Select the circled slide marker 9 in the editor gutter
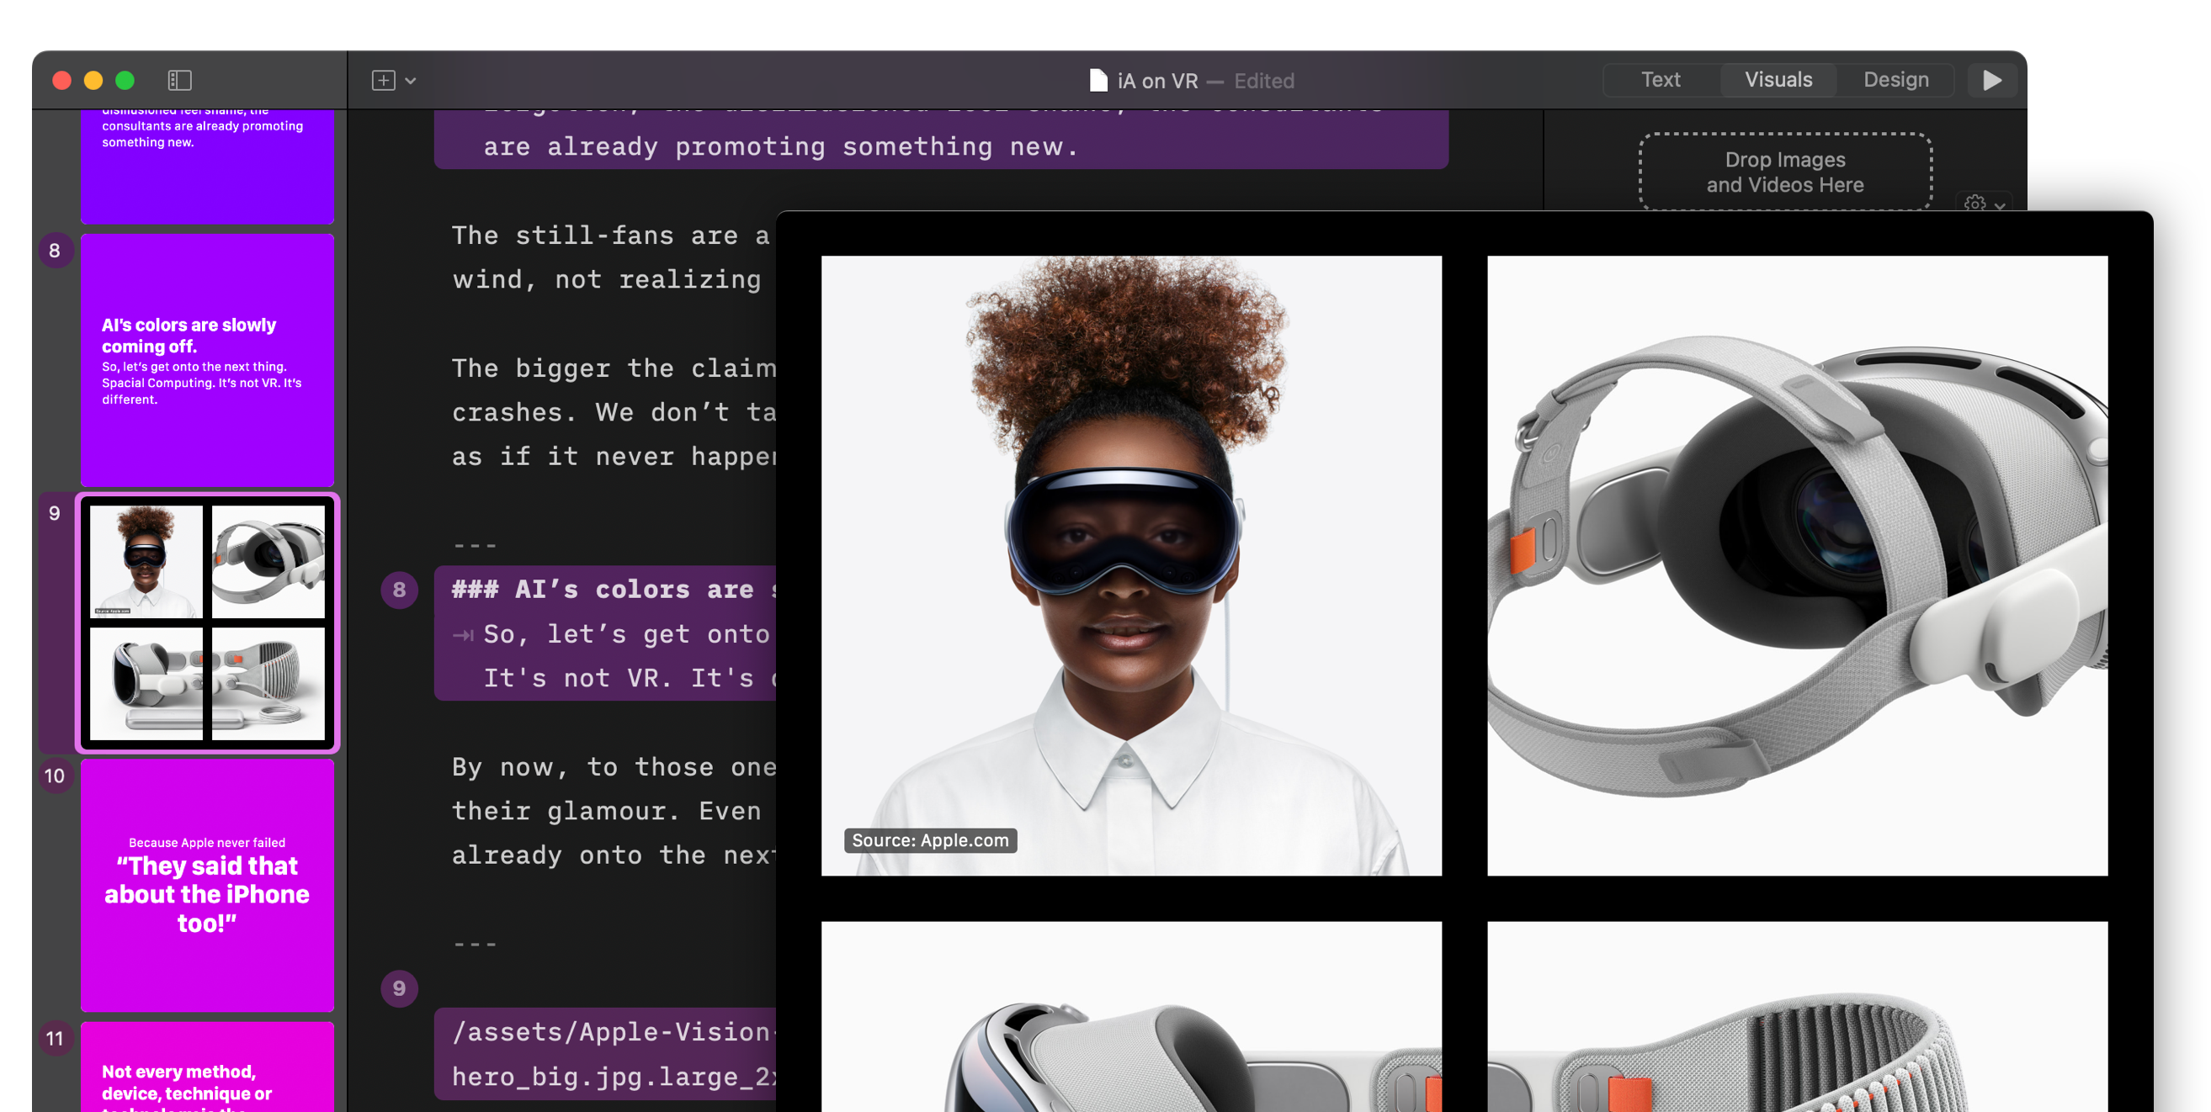 (398, 988)
